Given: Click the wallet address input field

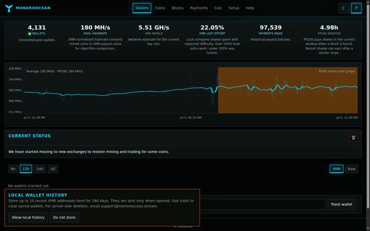Looking at the screenshot, I should 263,204.
